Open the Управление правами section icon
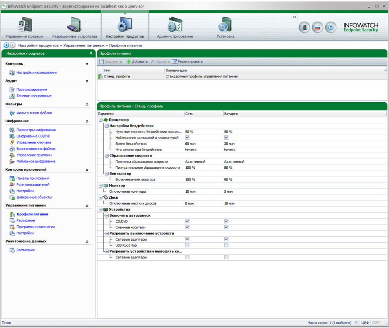Image resolution: width=389 pixels, height=328 pixels. (25, 24)
